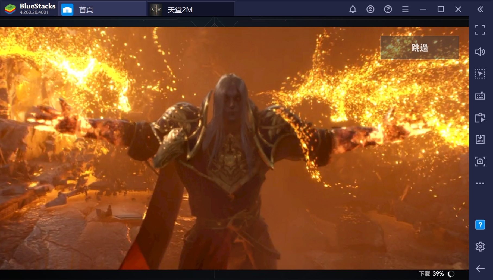This screenshot has width=493, height=280.
Task: Open the BlueStacks account profile icon
Action: coord(370,9)
